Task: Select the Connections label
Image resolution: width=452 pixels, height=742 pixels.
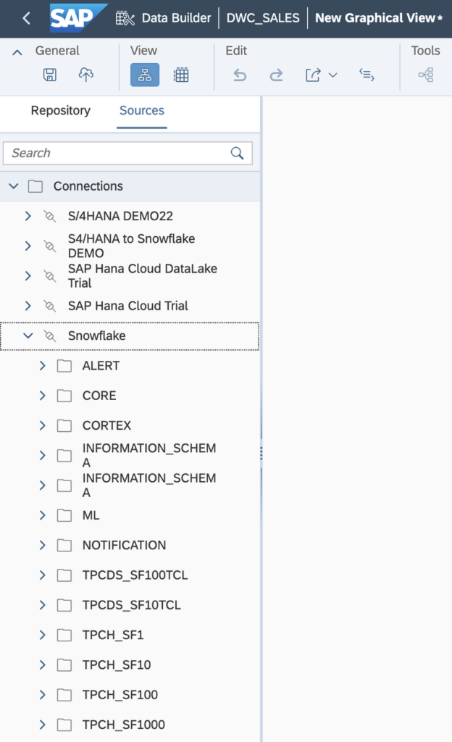Action: coord(88,186)
